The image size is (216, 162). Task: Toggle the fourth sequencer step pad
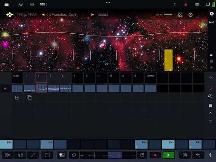click(47, 144)
